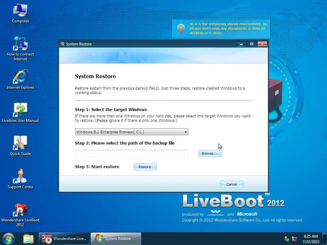This screenshot has width=327, height=245.
Task: Open the file explorer taskbar icon
Action: point(28,239)
